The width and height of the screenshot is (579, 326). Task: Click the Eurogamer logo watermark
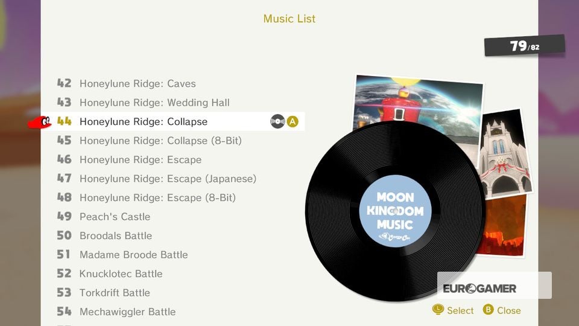point(479,289)
